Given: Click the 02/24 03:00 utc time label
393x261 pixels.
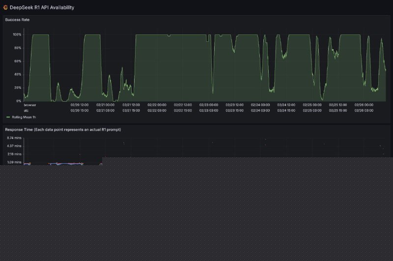Looking at the screenshot, I should pos(260,111).
